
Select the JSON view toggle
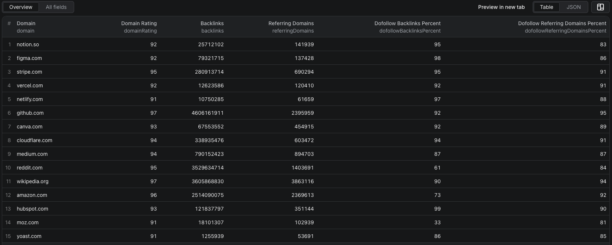click(573, 7)
